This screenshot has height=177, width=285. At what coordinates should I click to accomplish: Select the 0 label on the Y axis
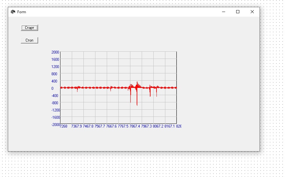tap(53, 88)
